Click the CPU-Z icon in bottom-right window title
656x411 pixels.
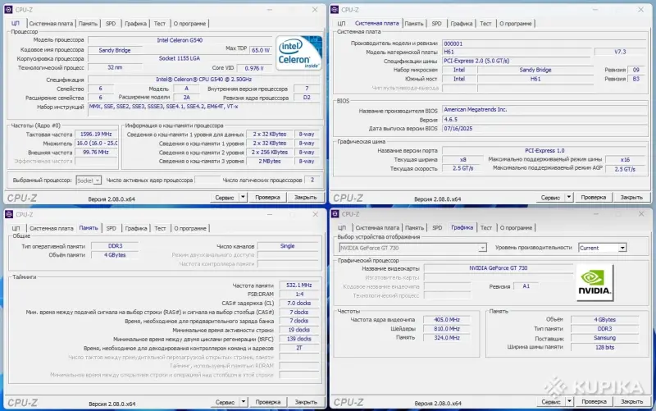click(x=335, y=214)
